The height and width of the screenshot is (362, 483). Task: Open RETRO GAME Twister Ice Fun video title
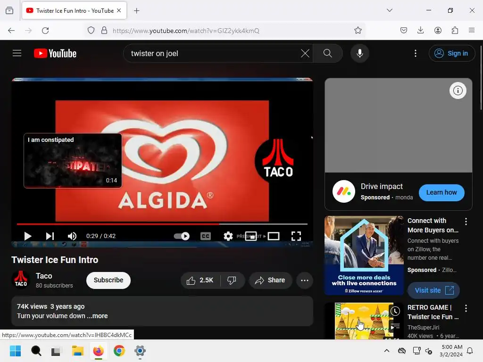tap(433, 312)
